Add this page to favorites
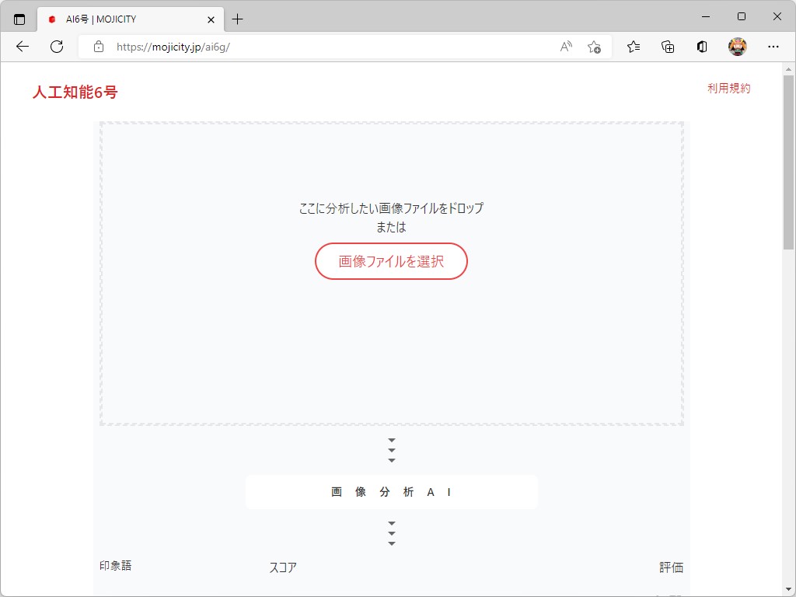Screen dimensions: 796x597 click(x=594, y=47)
